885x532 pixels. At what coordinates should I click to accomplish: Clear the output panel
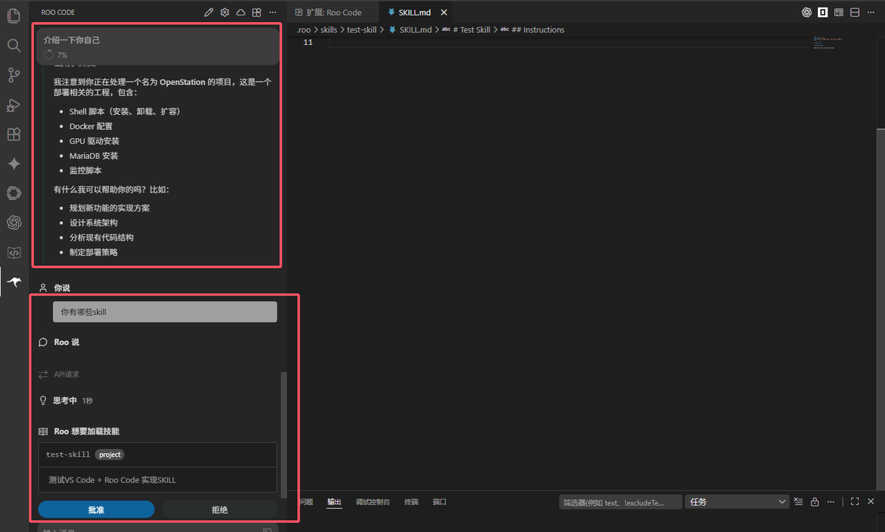799,502
